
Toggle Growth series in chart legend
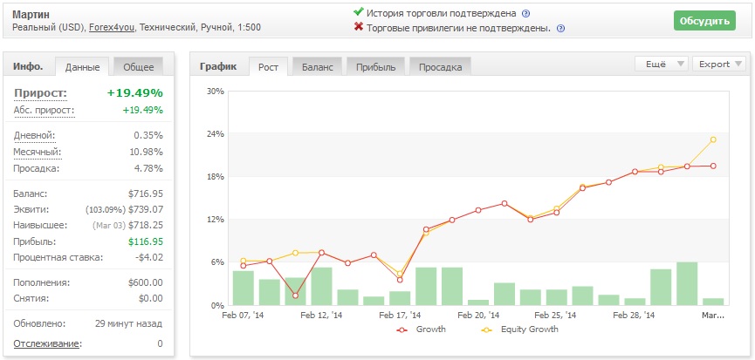(422, 329)
